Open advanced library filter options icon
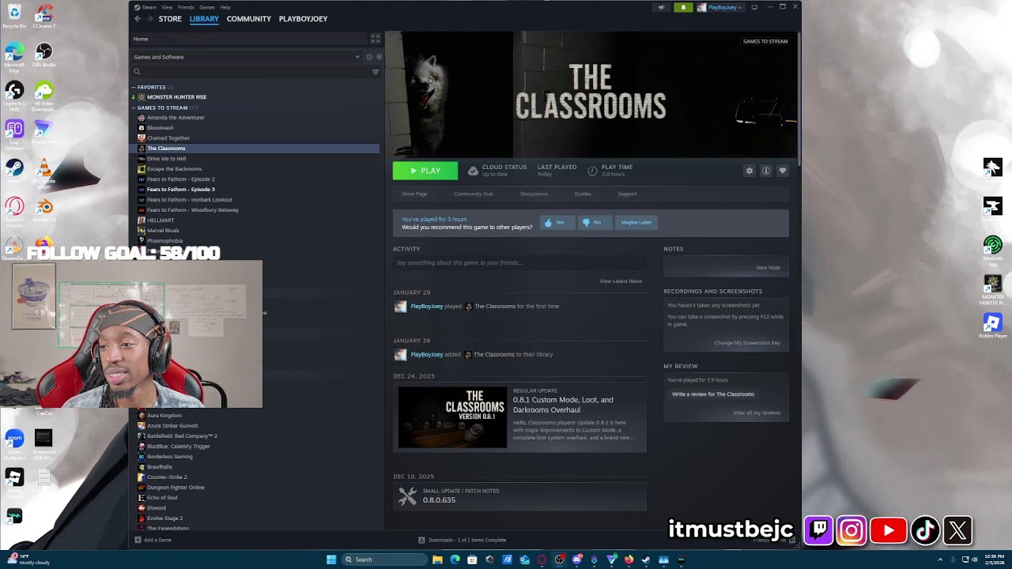Image resolution: width=1012 pixels, height=569 pixels. click(x=376, y=72)
